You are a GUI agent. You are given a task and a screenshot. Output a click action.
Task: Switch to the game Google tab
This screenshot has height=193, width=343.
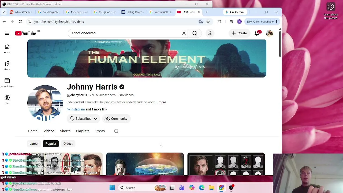tap(105, 12)
